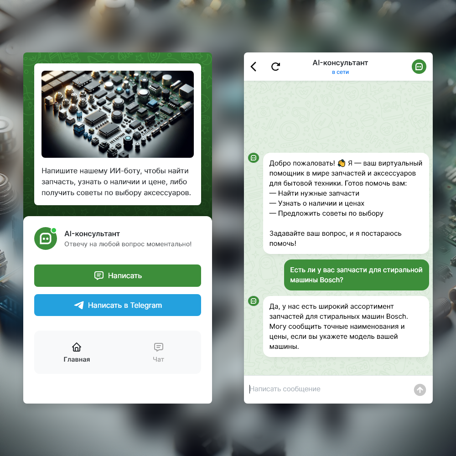Viewport: 456px width, 456px height.
Task: Click the refresh chat icon
Action: (275, 67)
